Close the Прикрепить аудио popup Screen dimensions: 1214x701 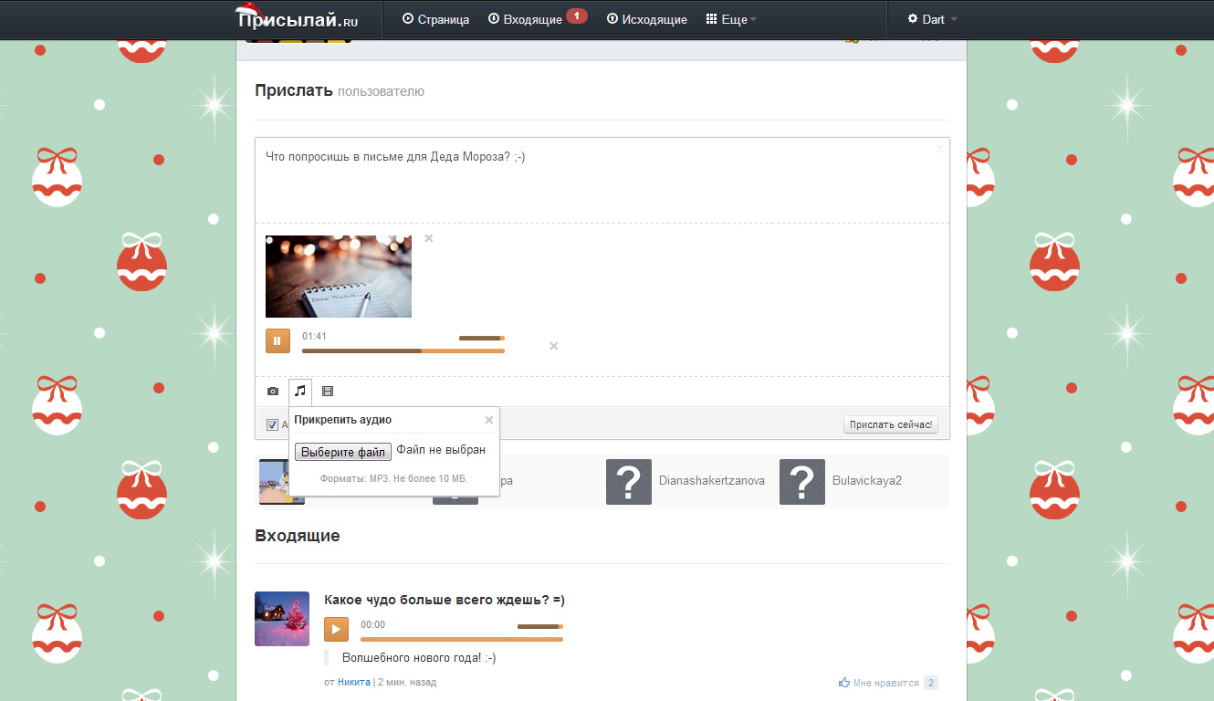[488, 420]
